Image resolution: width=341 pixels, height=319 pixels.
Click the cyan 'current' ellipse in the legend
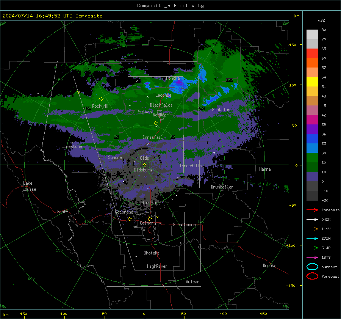[312, 267]
